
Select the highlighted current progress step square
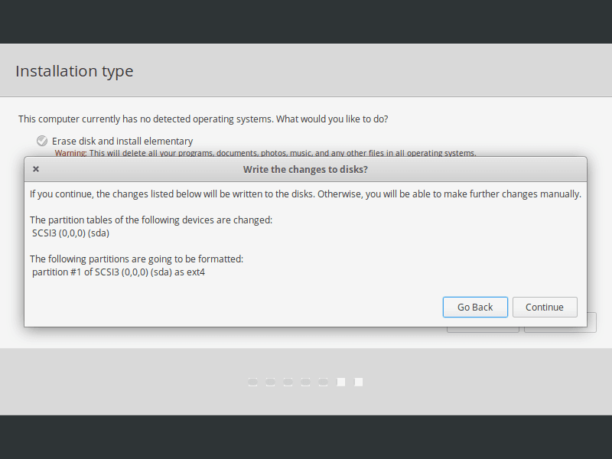click(340, 381)
